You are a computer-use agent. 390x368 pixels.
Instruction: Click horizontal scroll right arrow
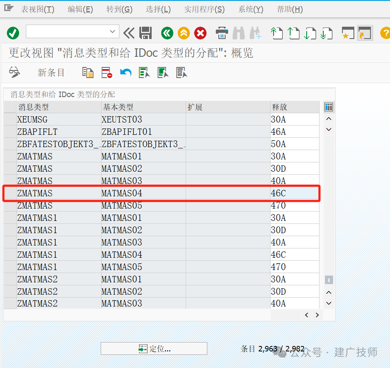[317, 315]
